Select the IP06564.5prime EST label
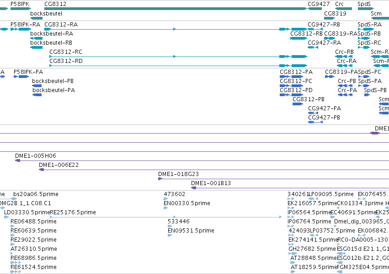 309,212
